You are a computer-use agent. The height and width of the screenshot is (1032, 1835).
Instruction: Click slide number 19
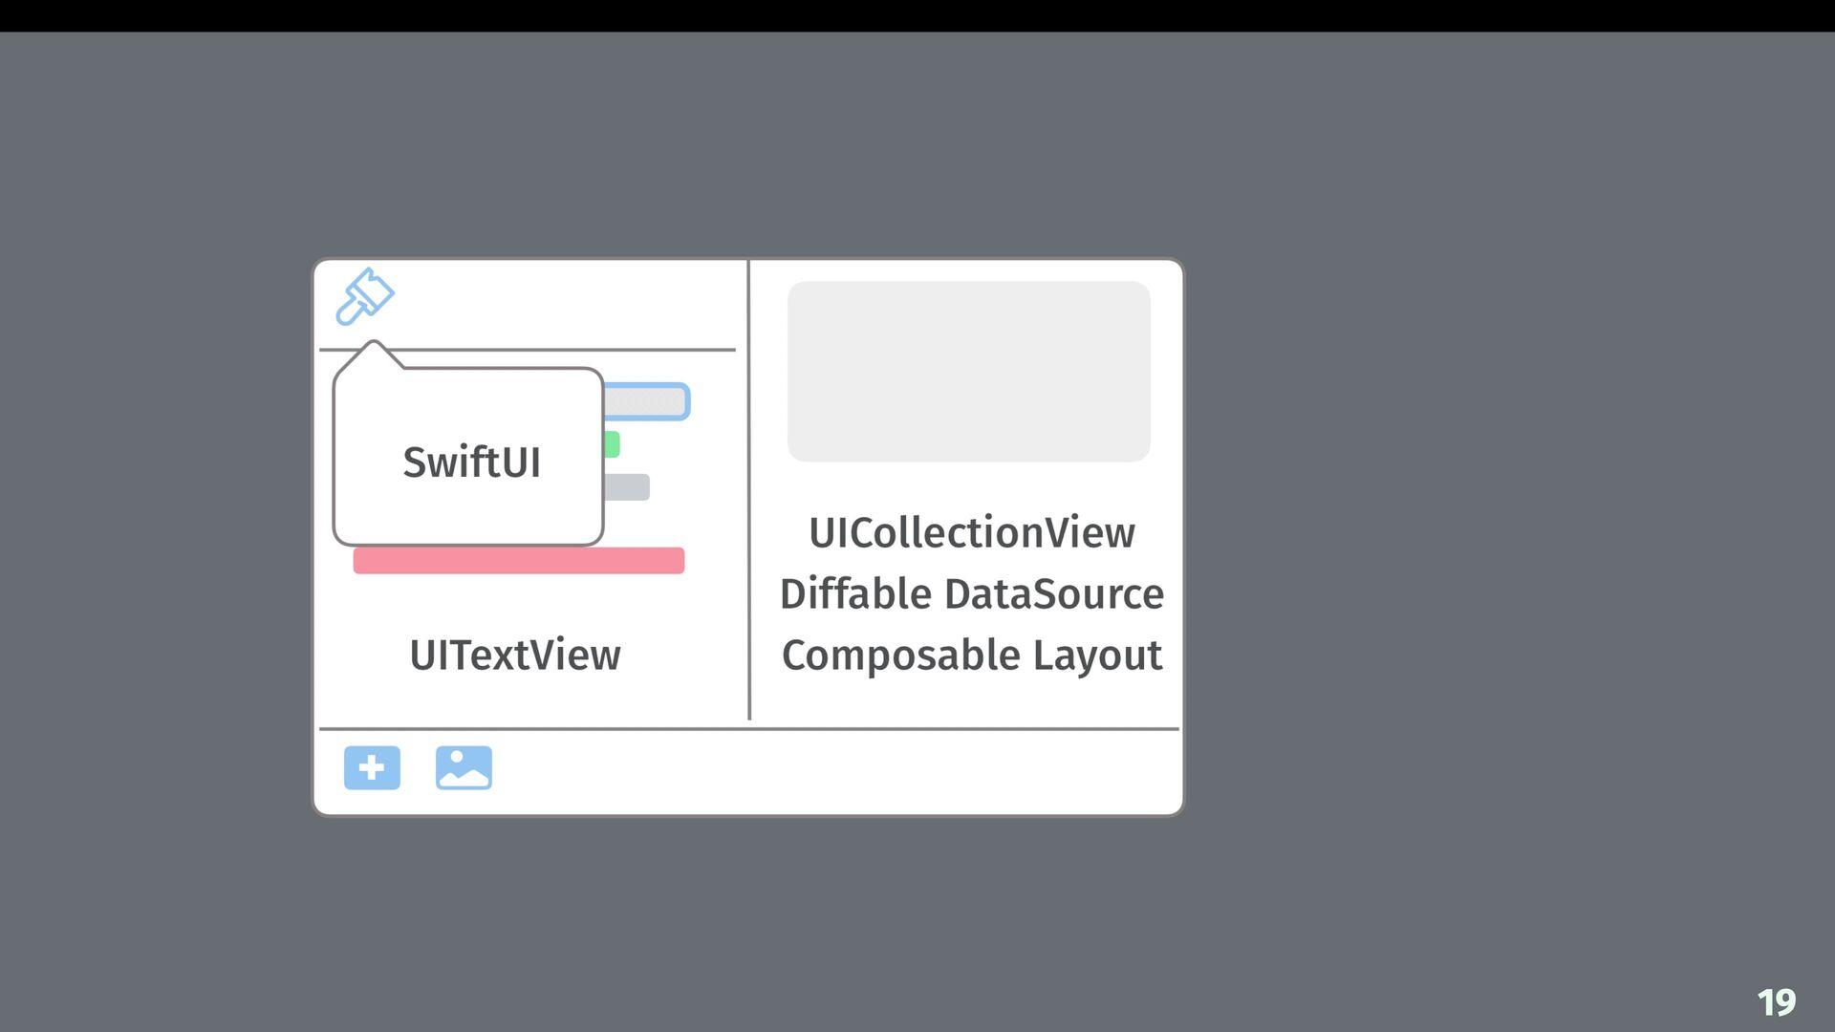(1777, 1002)
